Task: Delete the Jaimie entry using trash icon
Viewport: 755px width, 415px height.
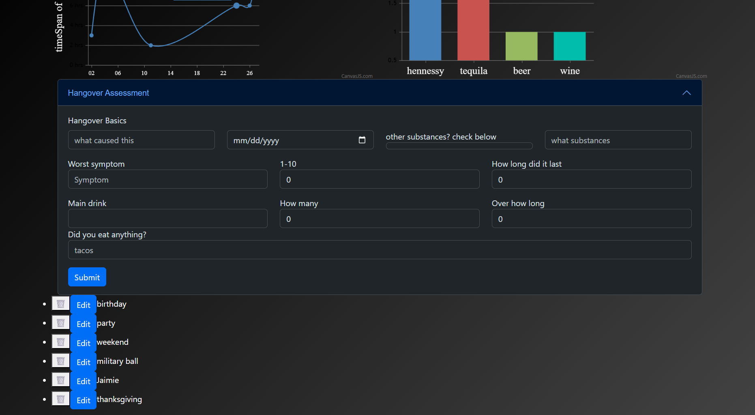Action: [61, 380]
